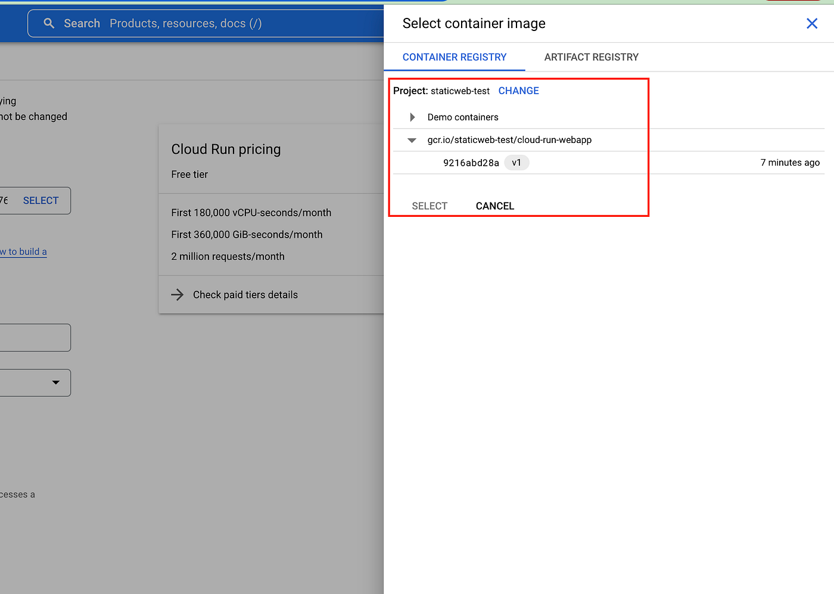
Task: Click the SELECT button on the left panel
Action: coord(41,200)
